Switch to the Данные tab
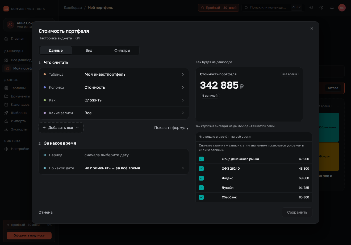Viewport: 351px width, 245px height. pos(56,50)
